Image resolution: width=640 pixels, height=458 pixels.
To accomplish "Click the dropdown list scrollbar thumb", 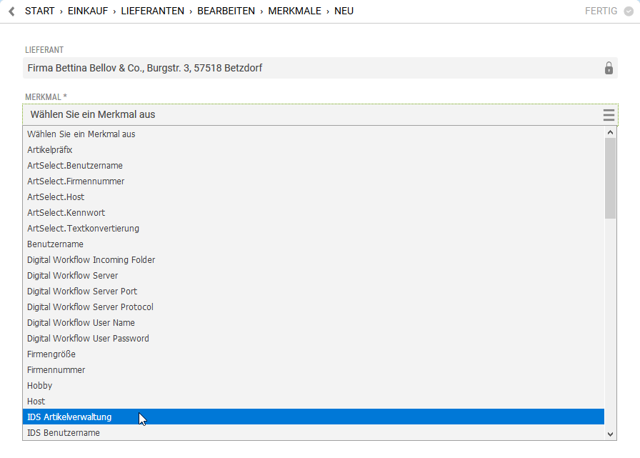I will pyautogui.click(x=610, y=177).
